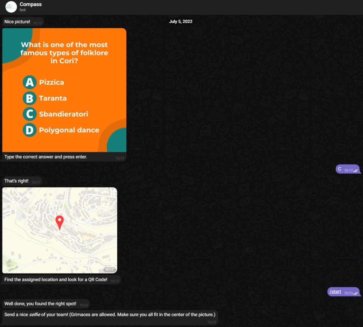Click the Compass bot avatar icon

(11, 7)
